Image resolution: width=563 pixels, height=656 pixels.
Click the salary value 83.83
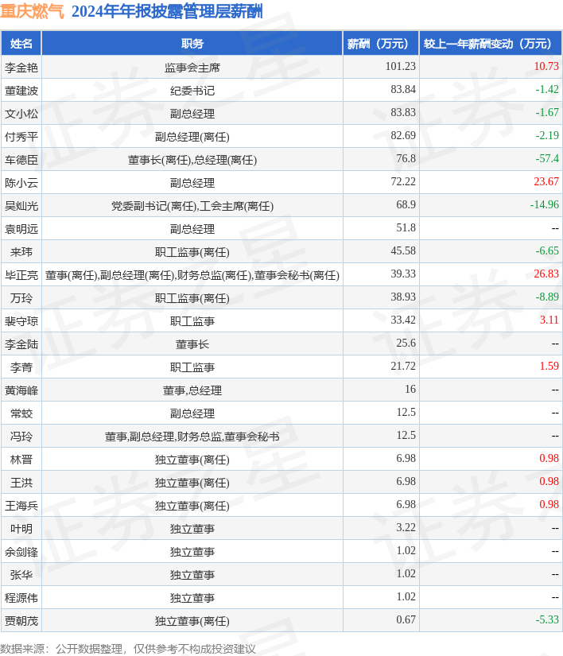[x=403, y=112]
